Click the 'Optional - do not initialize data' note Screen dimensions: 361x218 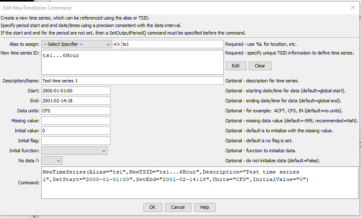click(x=273, y=161)
